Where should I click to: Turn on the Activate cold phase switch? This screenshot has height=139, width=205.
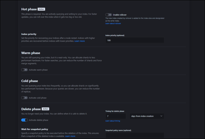pyautogui.click(x=25, y=98)
